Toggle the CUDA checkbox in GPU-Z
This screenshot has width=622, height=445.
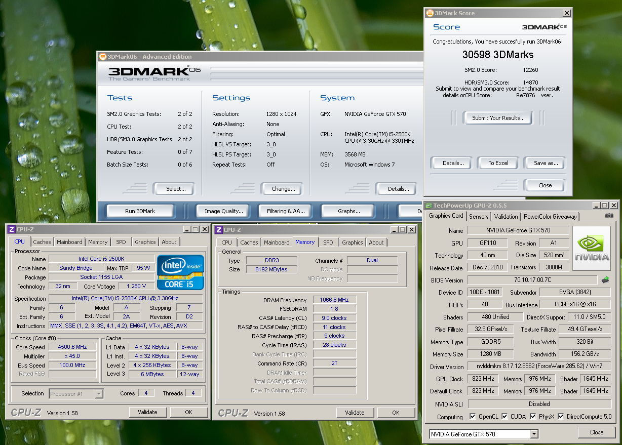(504, 417)
